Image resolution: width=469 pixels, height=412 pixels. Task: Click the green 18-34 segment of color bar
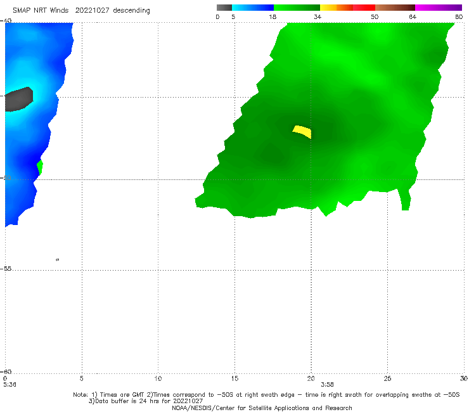(297, 8)
